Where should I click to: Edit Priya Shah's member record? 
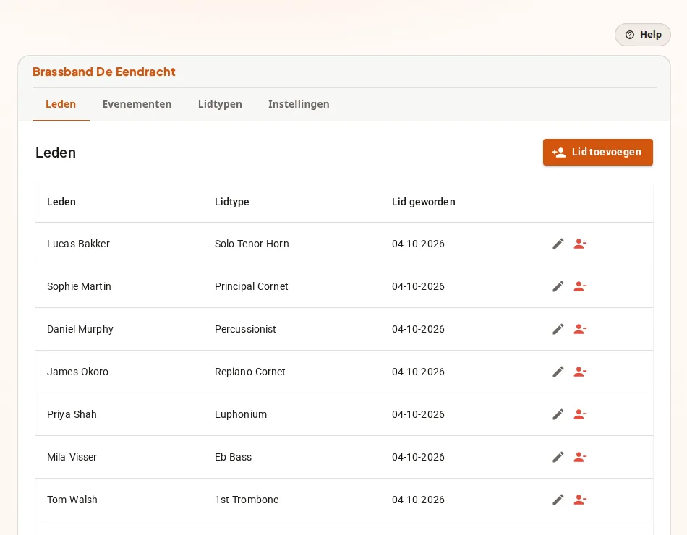(x=558, y=414)
